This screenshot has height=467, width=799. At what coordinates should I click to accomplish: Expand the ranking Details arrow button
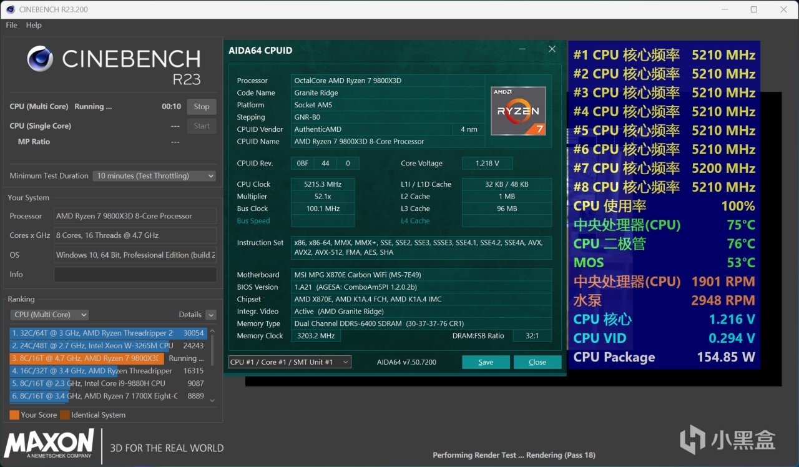[x=211, y=315]
